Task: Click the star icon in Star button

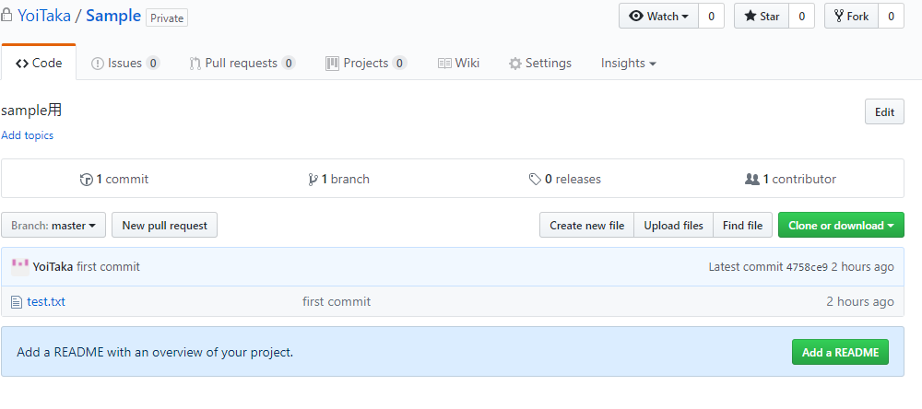Action: (x=751, y=16)
